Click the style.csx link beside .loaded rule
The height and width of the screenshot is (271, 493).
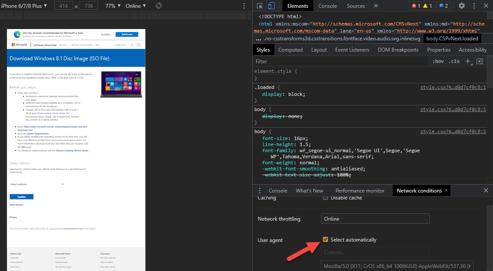453,87
